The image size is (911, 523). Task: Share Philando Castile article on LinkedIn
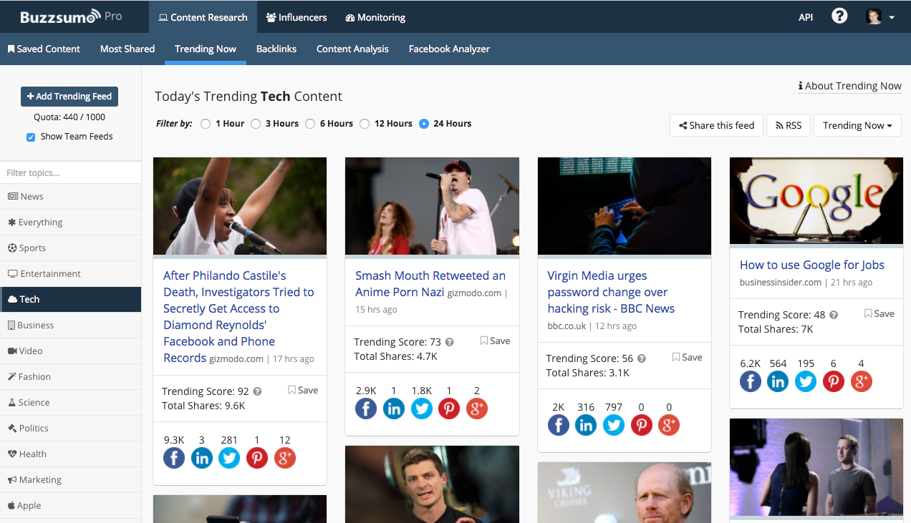(202, 458)
